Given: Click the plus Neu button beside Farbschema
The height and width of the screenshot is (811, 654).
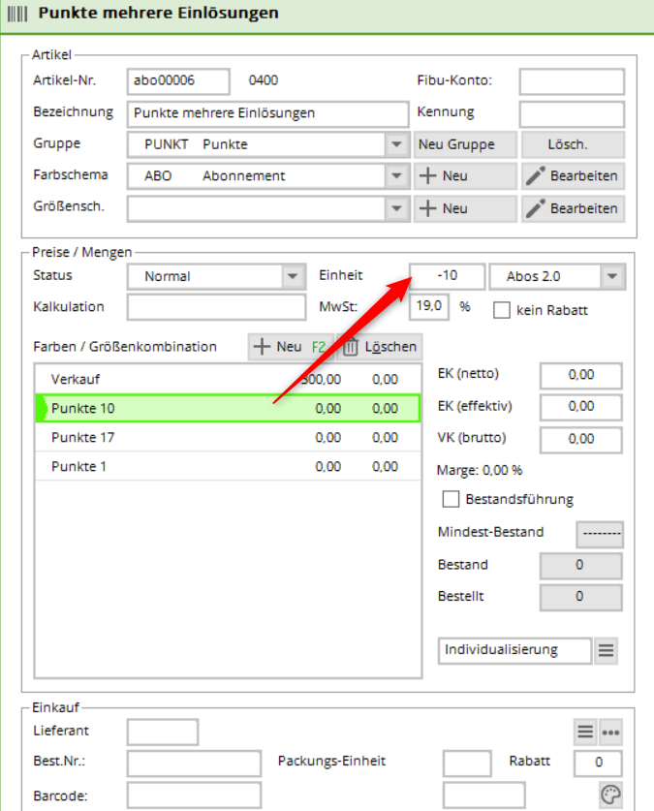Looking at the screenshot, I should click(465, 176).
